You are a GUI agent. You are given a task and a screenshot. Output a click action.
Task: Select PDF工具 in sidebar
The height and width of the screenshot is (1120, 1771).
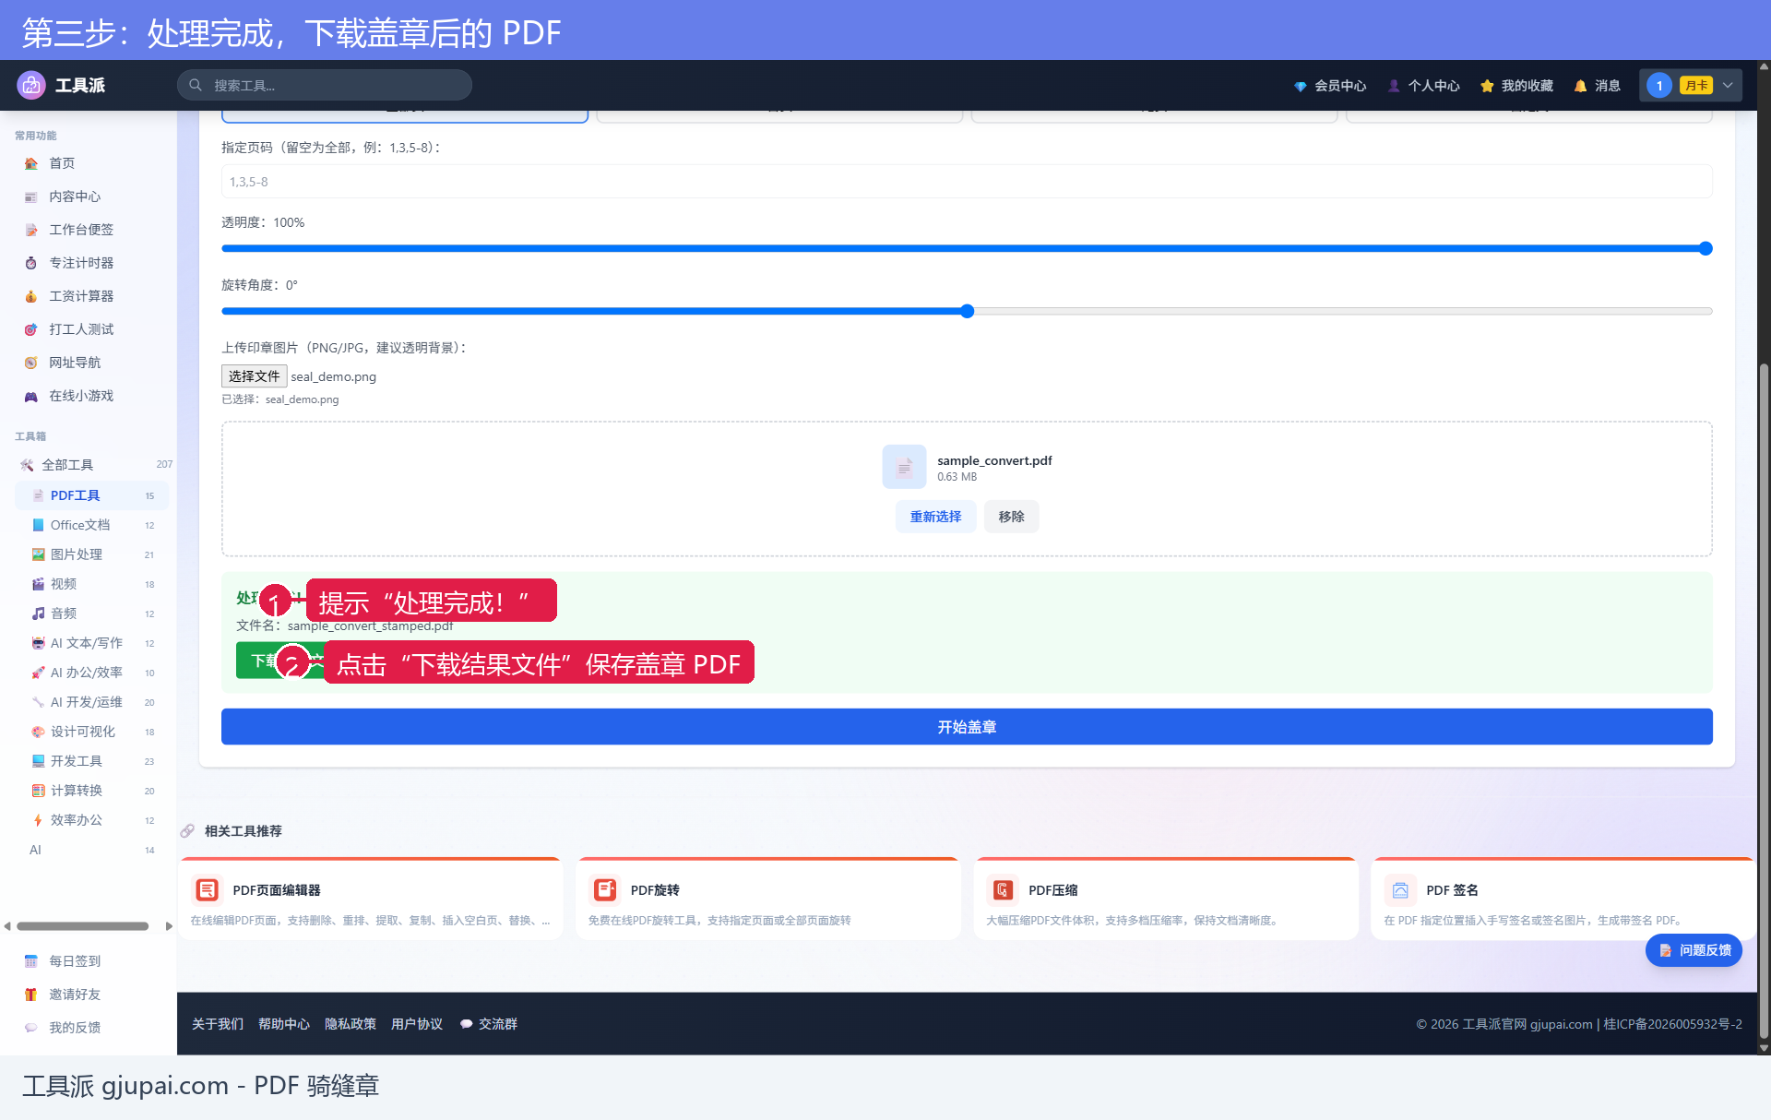pyautogui.click(x=92, y=495)
